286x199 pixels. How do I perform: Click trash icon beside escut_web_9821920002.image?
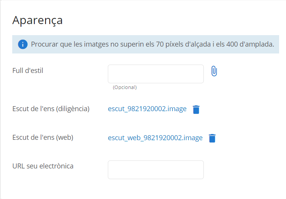click(x=212, y=138)
